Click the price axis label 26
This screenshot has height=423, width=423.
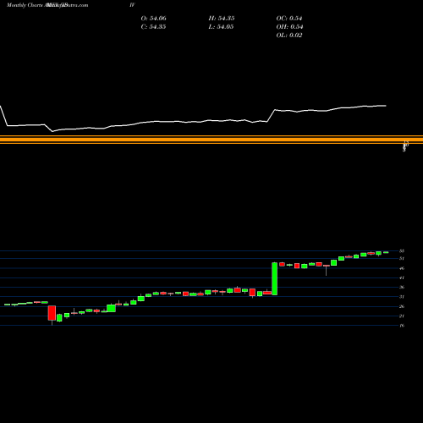(402, 306)
